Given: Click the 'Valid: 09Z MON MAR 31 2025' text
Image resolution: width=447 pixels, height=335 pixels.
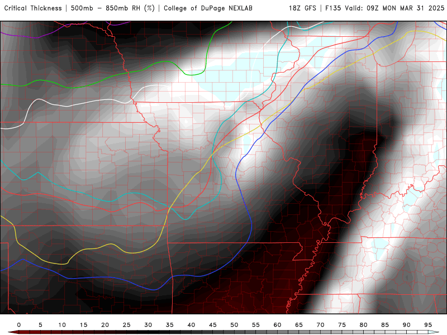Looking at the screenshot, I should 394,8.
